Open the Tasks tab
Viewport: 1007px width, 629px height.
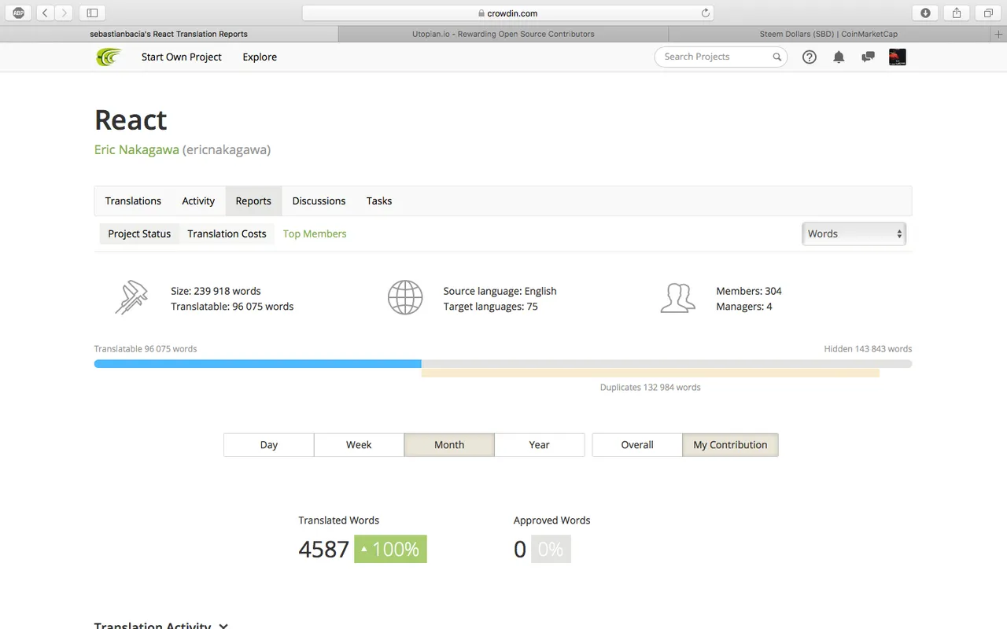point(379,201)
